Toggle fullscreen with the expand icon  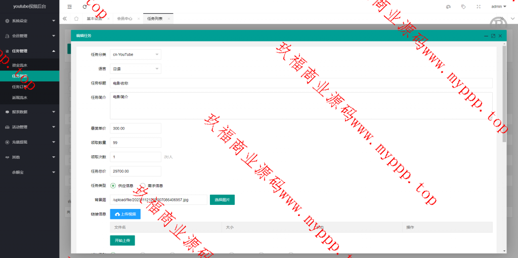coord(478,7)
